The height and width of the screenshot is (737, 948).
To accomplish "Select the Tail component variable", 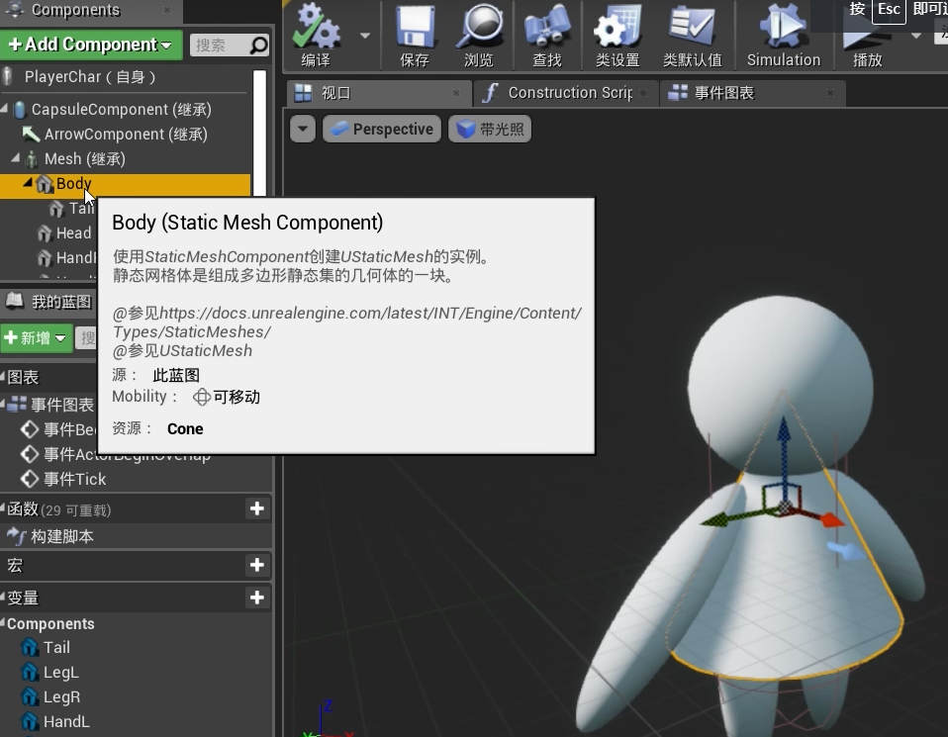I will (56, 647).
